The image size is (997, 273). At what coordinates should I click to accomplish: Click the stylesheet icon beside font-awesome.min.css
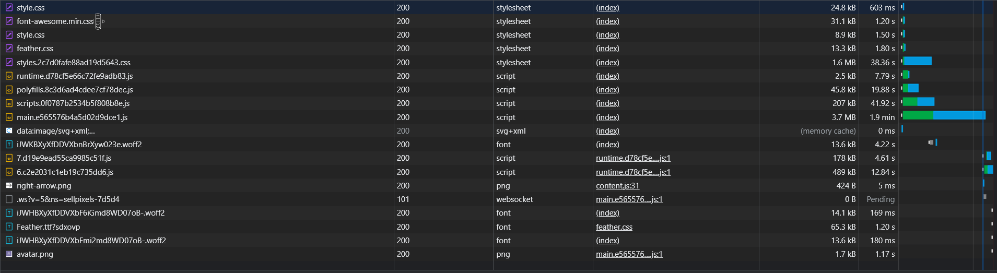tap(9, 21)
